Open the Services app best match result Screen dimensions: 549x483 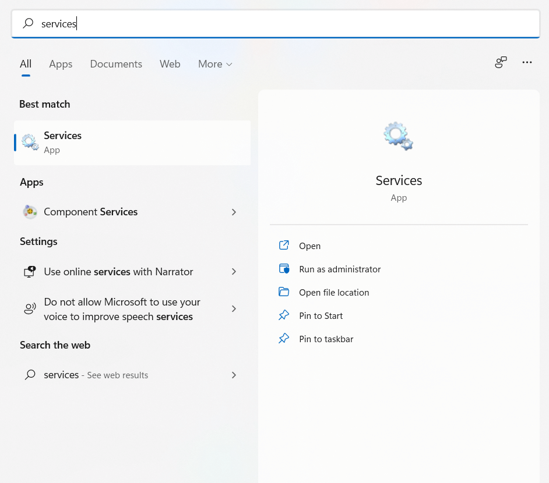pyautogui.click(x=132, y=143)
